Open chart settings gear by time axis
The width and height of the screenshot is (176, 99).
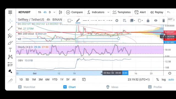point(170,73)
